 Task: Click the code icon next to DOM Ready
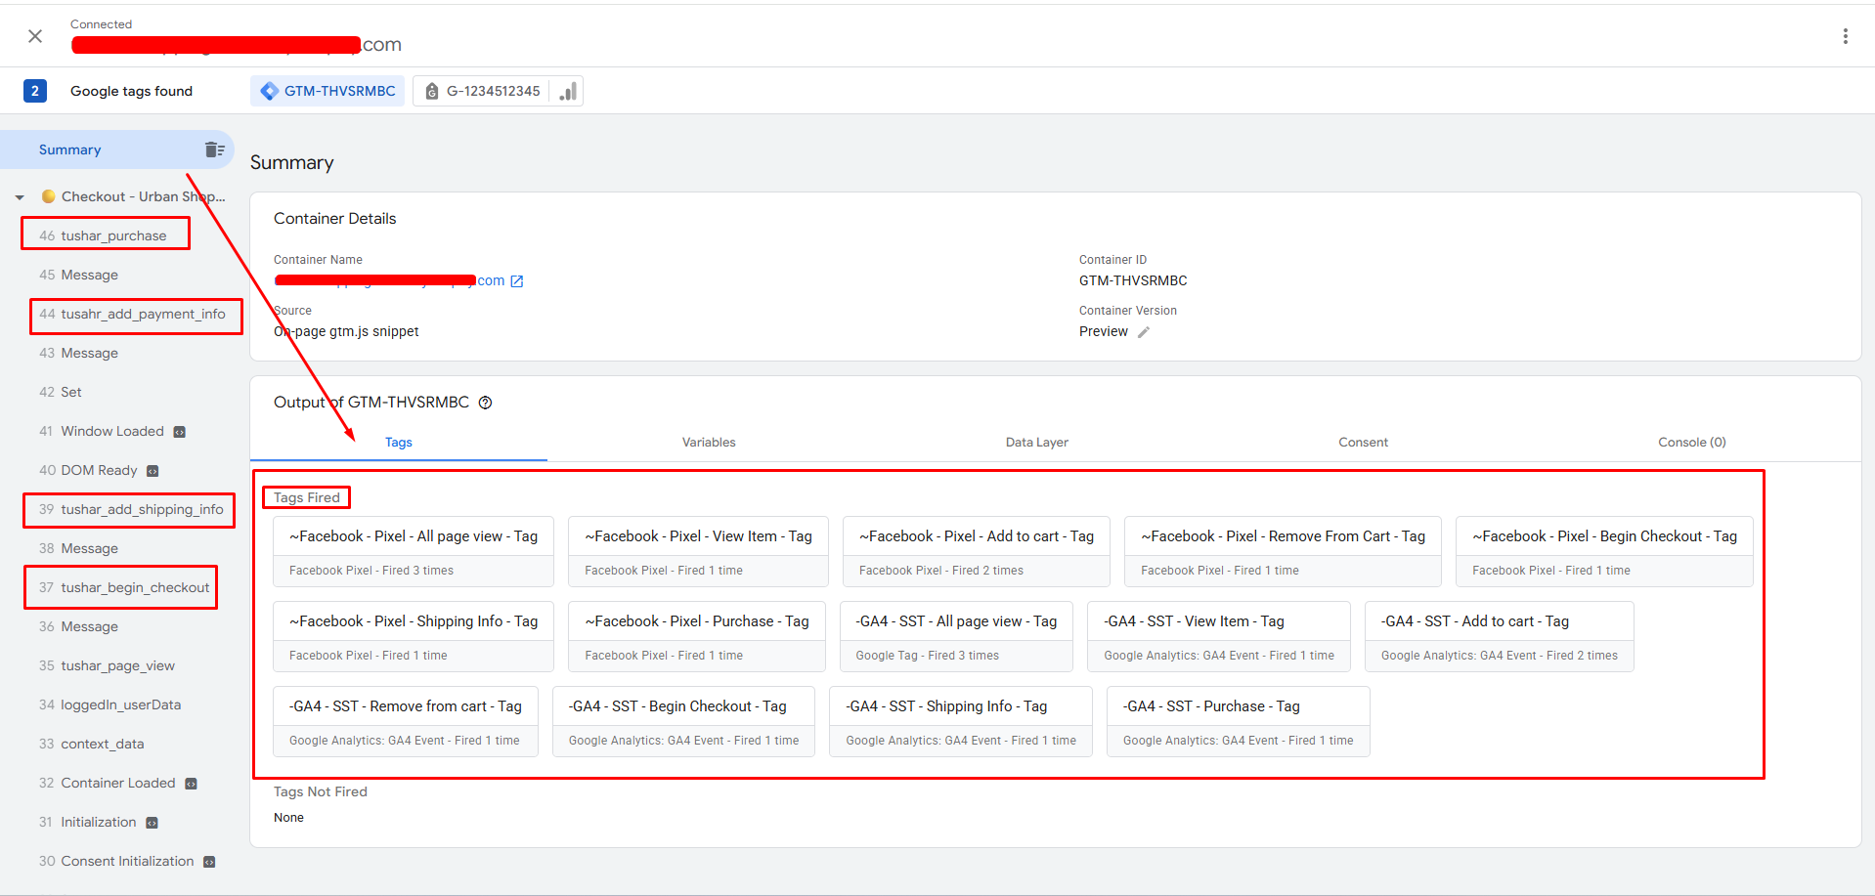[x=153, y=471]
